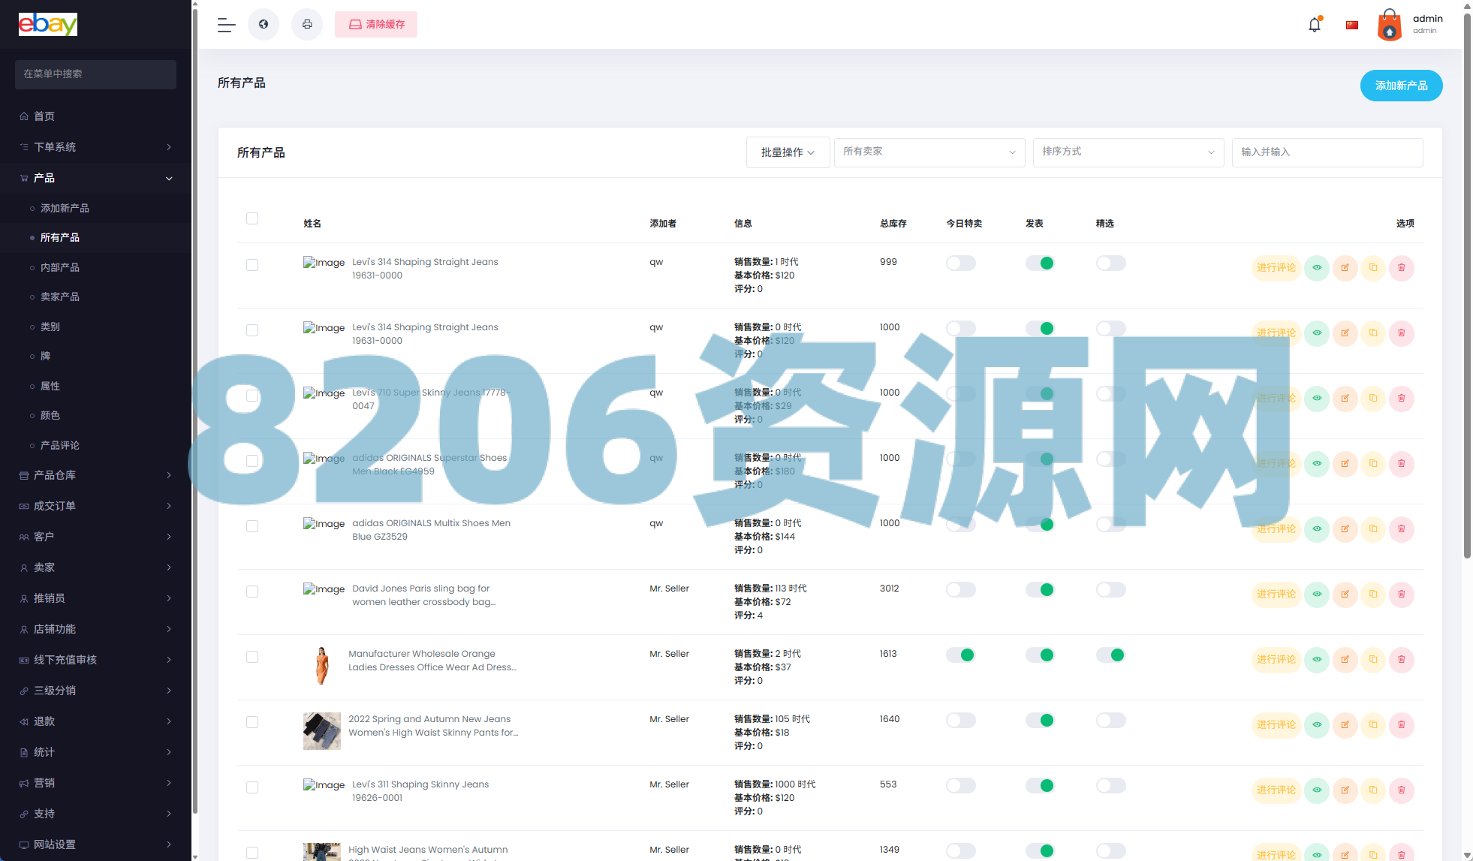Open the 批量操作 bulk action dropdown
This screenshot has height=861, width=1473.
(x=788, y=152)
